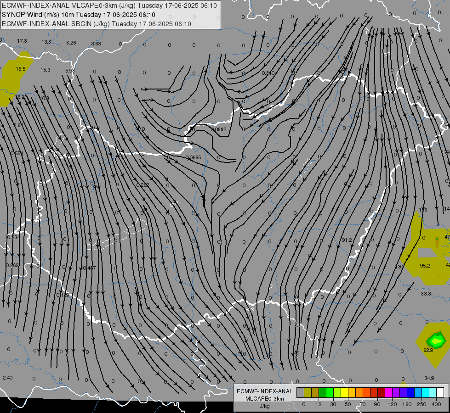This screenshot has width=450, height=413.
Task: Click the map value 5.98
Action: [70, 71]
